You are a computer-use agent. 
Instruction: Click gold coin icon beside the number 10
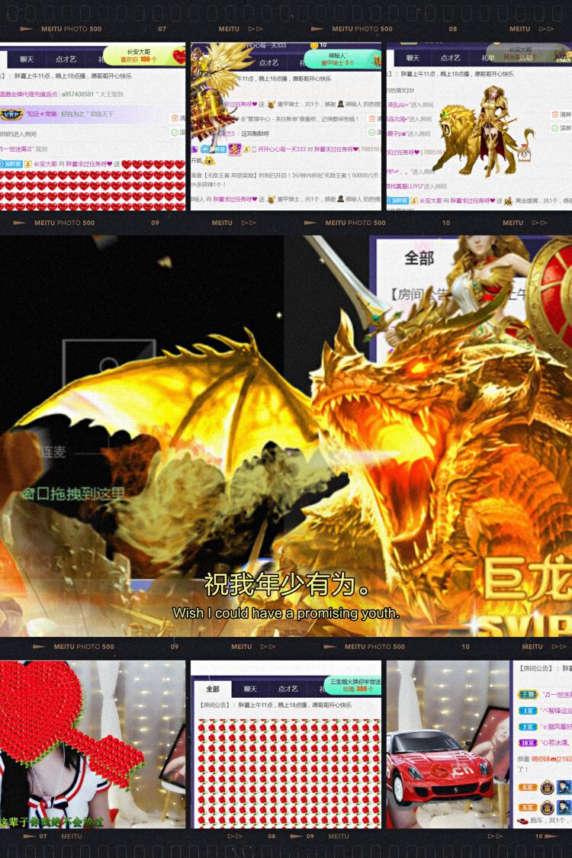click(313, 46)
